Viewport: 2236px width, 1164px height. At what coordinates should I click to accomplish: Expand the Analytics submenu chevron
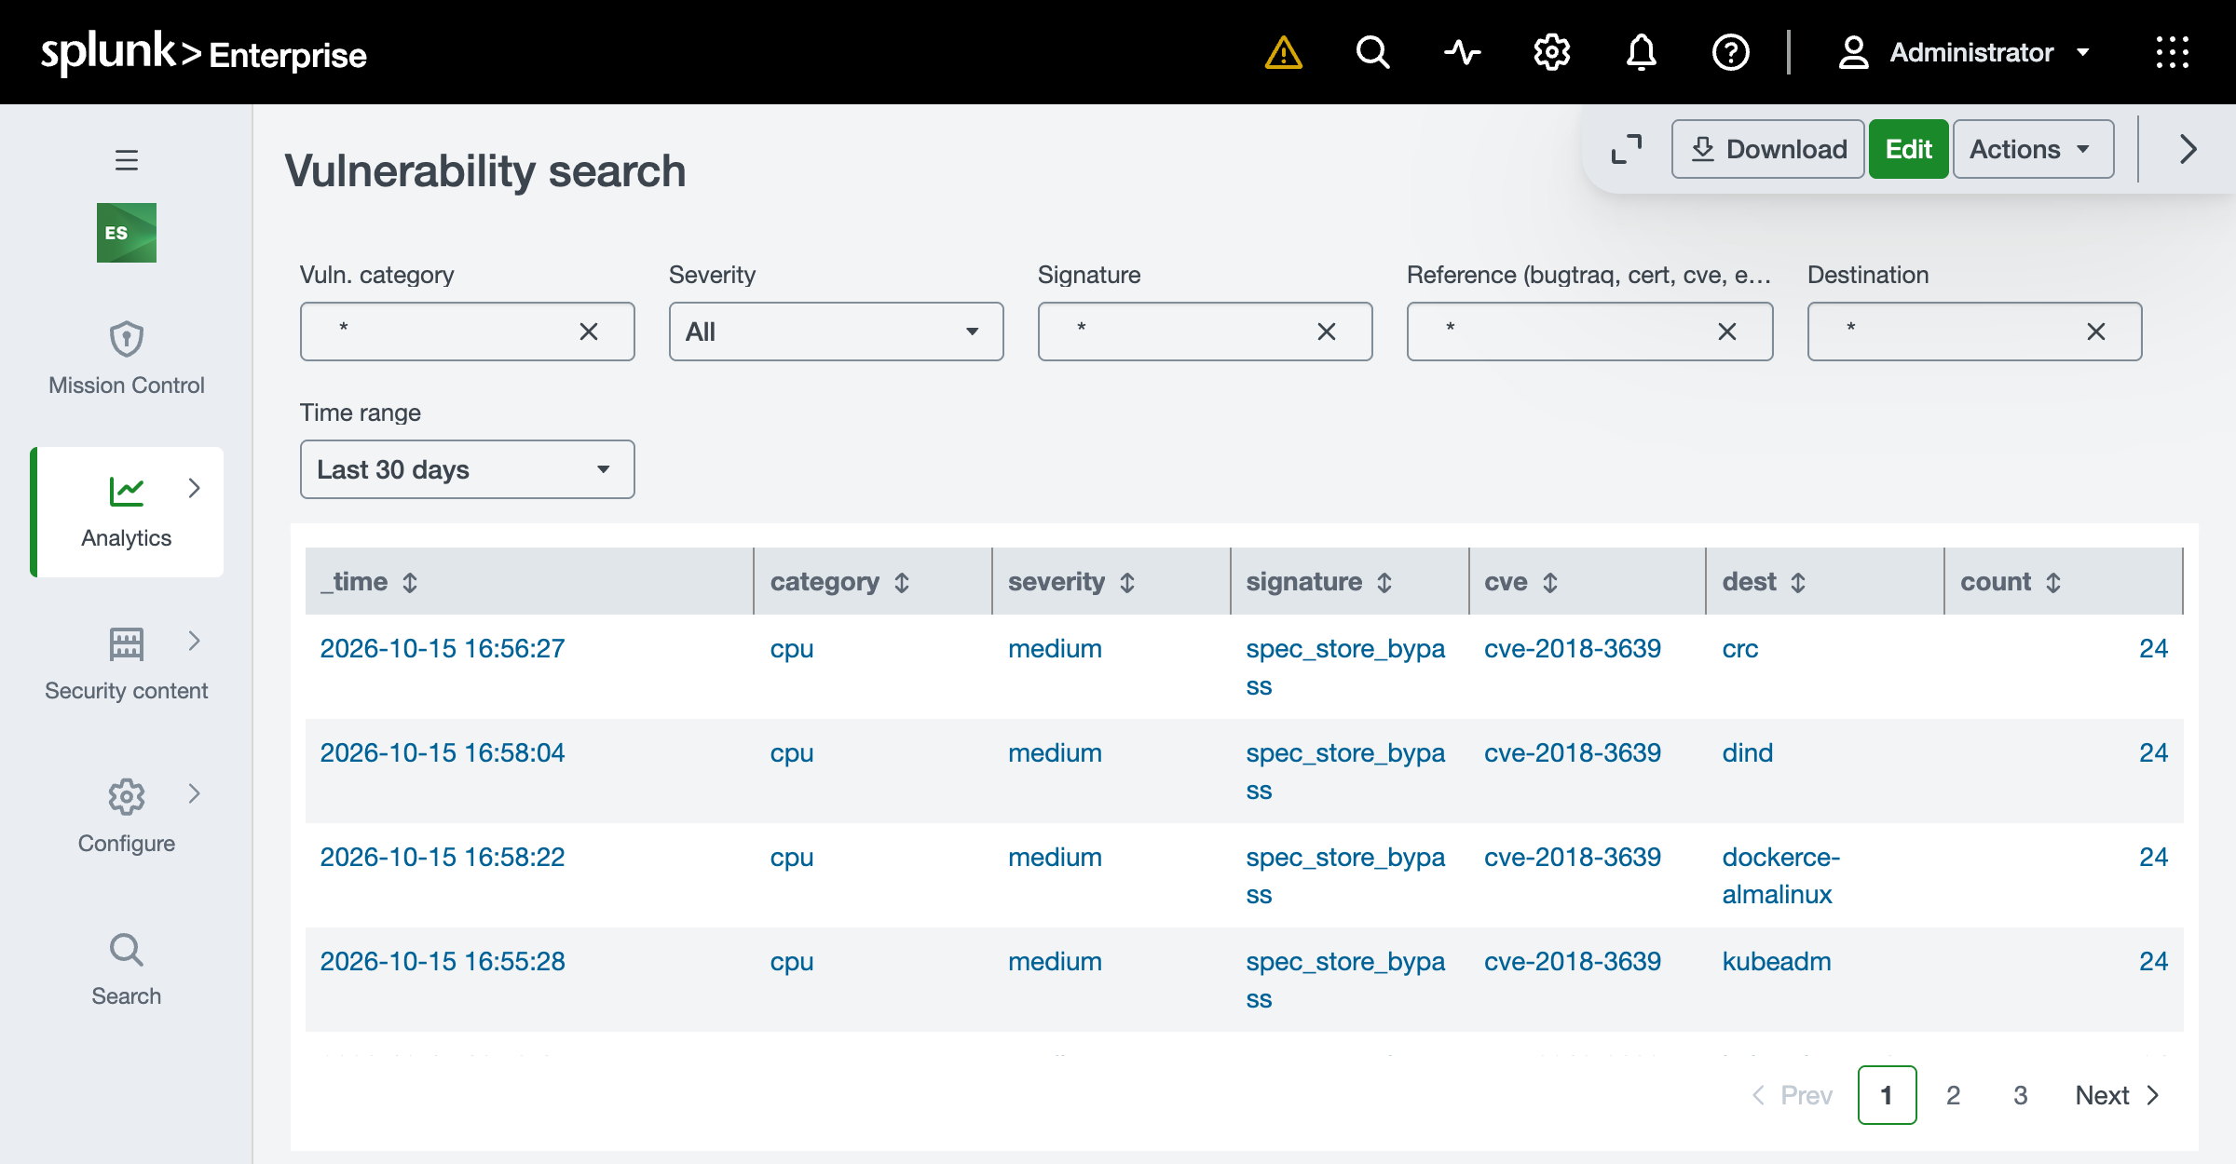pos(194,488)
